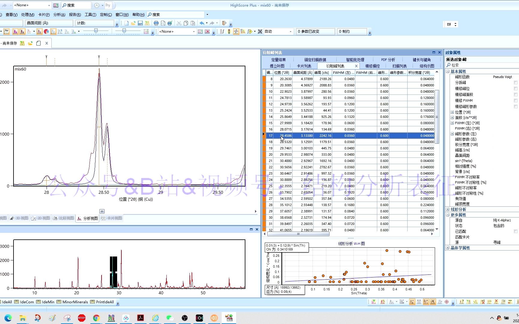Select peak row 18 at position 28.5320
Screen dimensions: 519x324
tap(286, 142)
